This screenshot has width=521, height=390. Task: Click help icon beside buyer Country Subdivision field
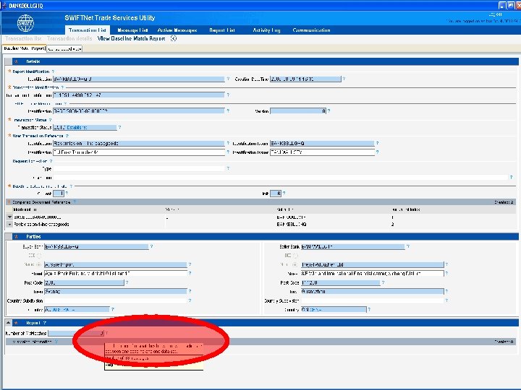[190, 300]
